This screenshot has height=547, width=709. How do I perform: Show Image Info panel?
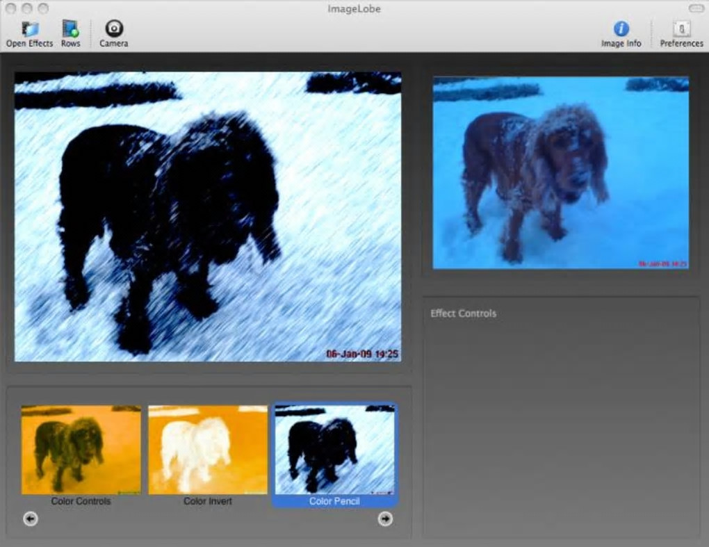(x=621, y=29)
